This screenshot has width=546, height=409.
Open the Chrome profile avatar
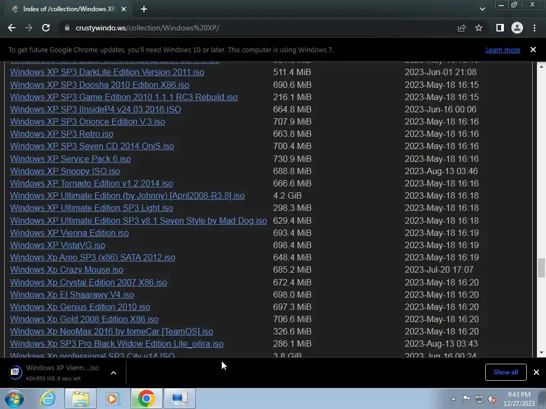click(x=517, y=28)
